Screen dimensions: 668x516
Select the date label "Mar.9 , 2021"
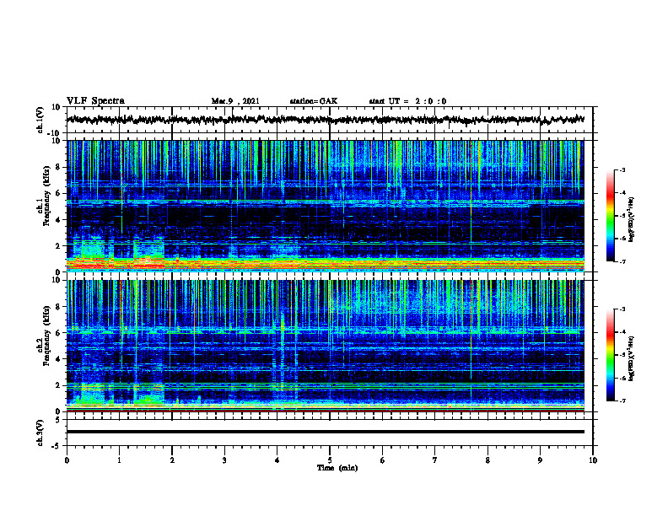click(235, 101)
